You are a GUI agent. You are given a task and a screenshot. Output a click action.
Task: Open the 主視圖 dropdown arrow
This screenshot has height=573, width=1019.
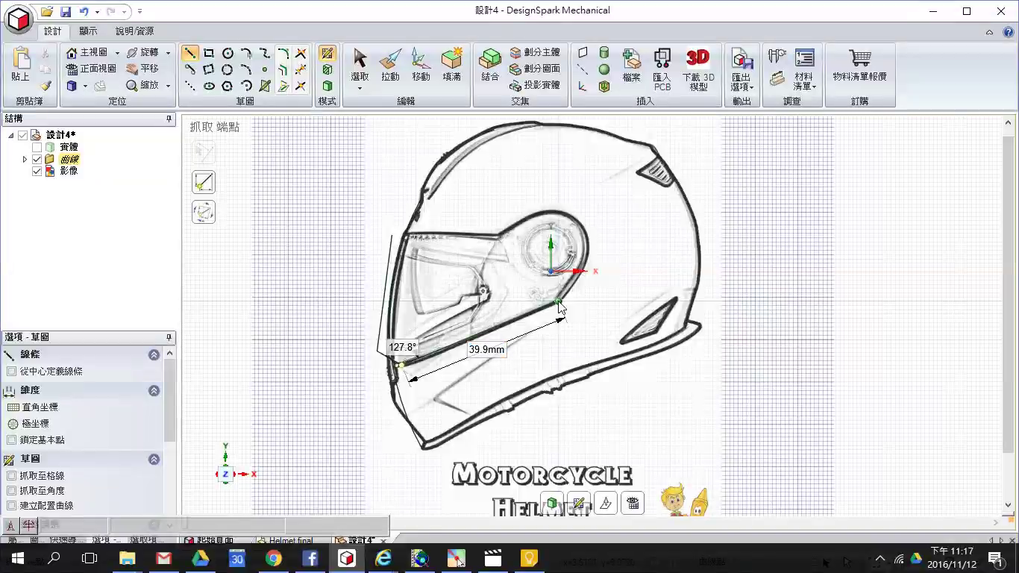coord(117,53)
